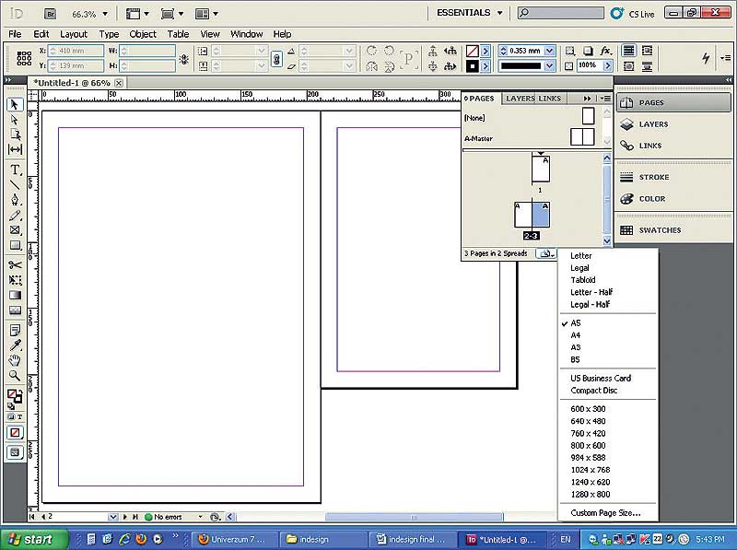Click the horizontal scrollbar thumb
Image resolution: width=737 pixels, height=550 pixels.
click(414, 517)
